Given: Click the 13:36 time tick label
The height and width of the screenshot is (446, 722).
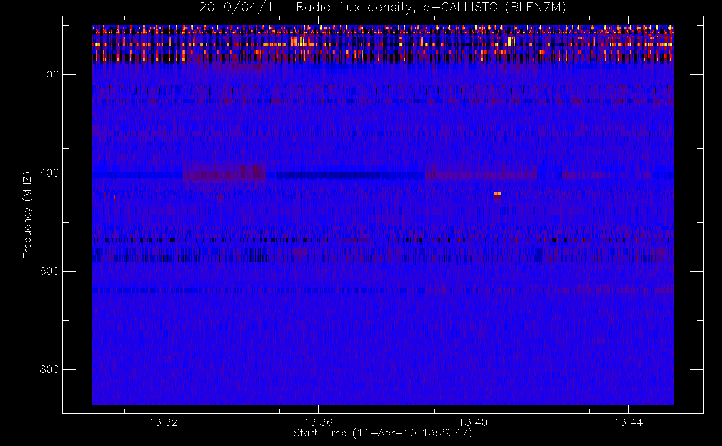Looking at the screenshot, I should pos(318,422).
